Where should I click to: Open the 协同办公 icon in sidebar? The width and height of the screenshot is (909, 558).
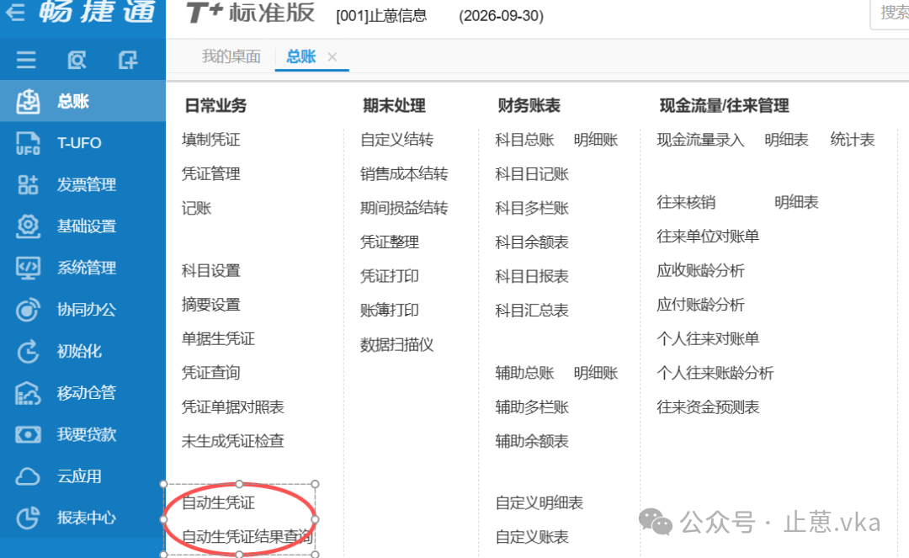(28, 310)
